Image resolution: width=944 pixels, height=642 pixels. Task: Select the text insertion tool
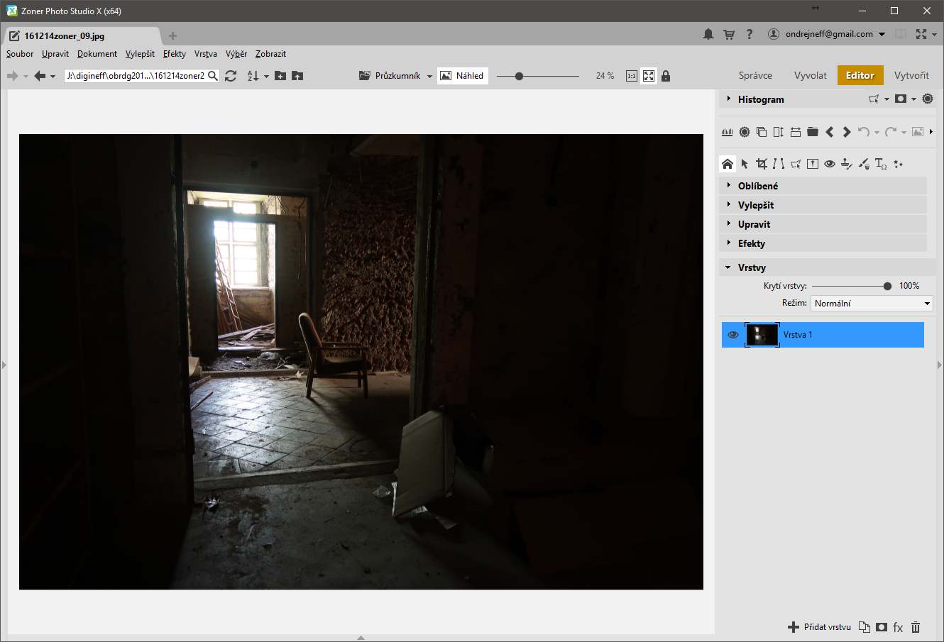click(881, 164)
